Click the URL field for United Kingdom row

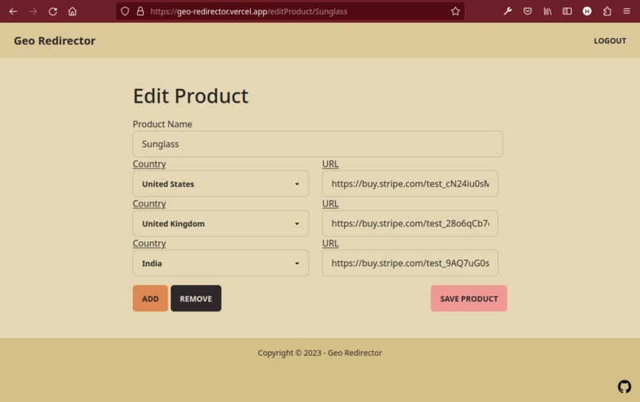click(410, 223)
